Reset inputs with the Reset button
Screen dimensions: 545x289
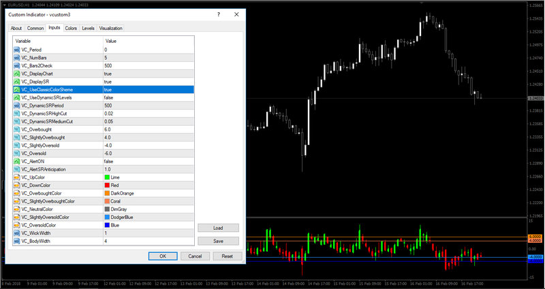(228, 256)
